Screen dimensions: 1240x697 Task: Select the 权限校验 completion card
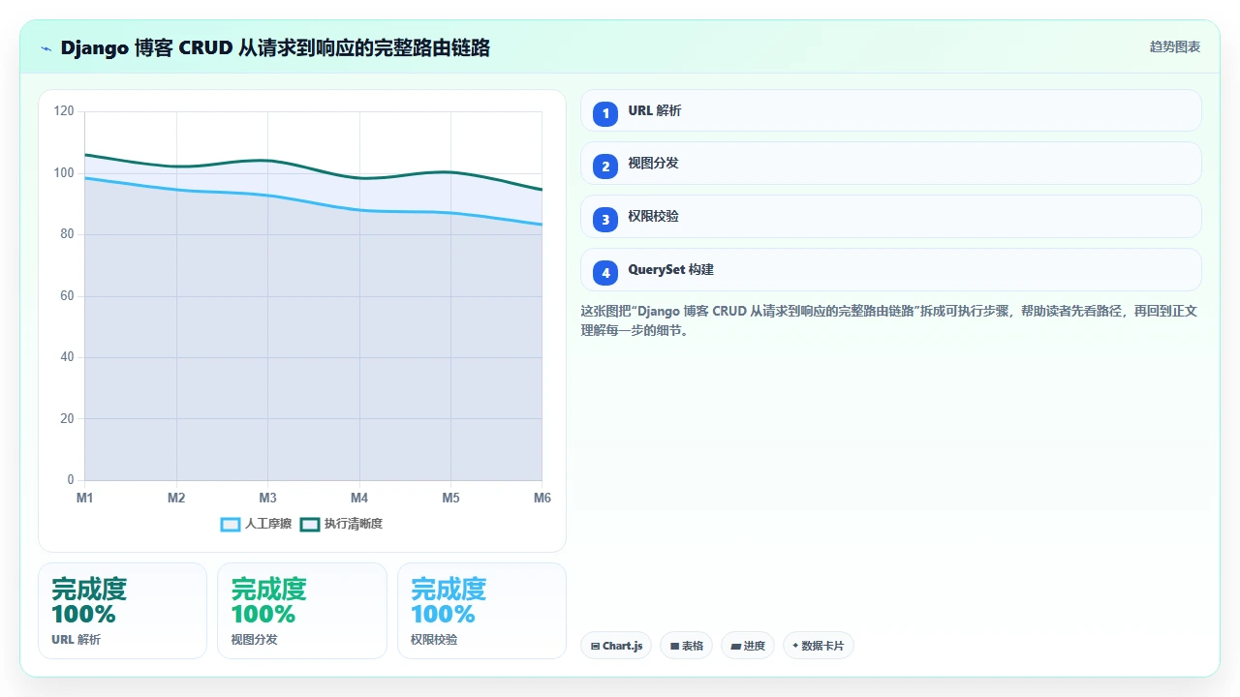pos(481,611)
